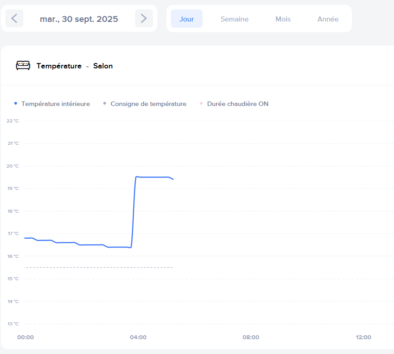This screenshot has height=354, width=394.
Task: Select the Jour view tab
Action: (x=186, y=19)
